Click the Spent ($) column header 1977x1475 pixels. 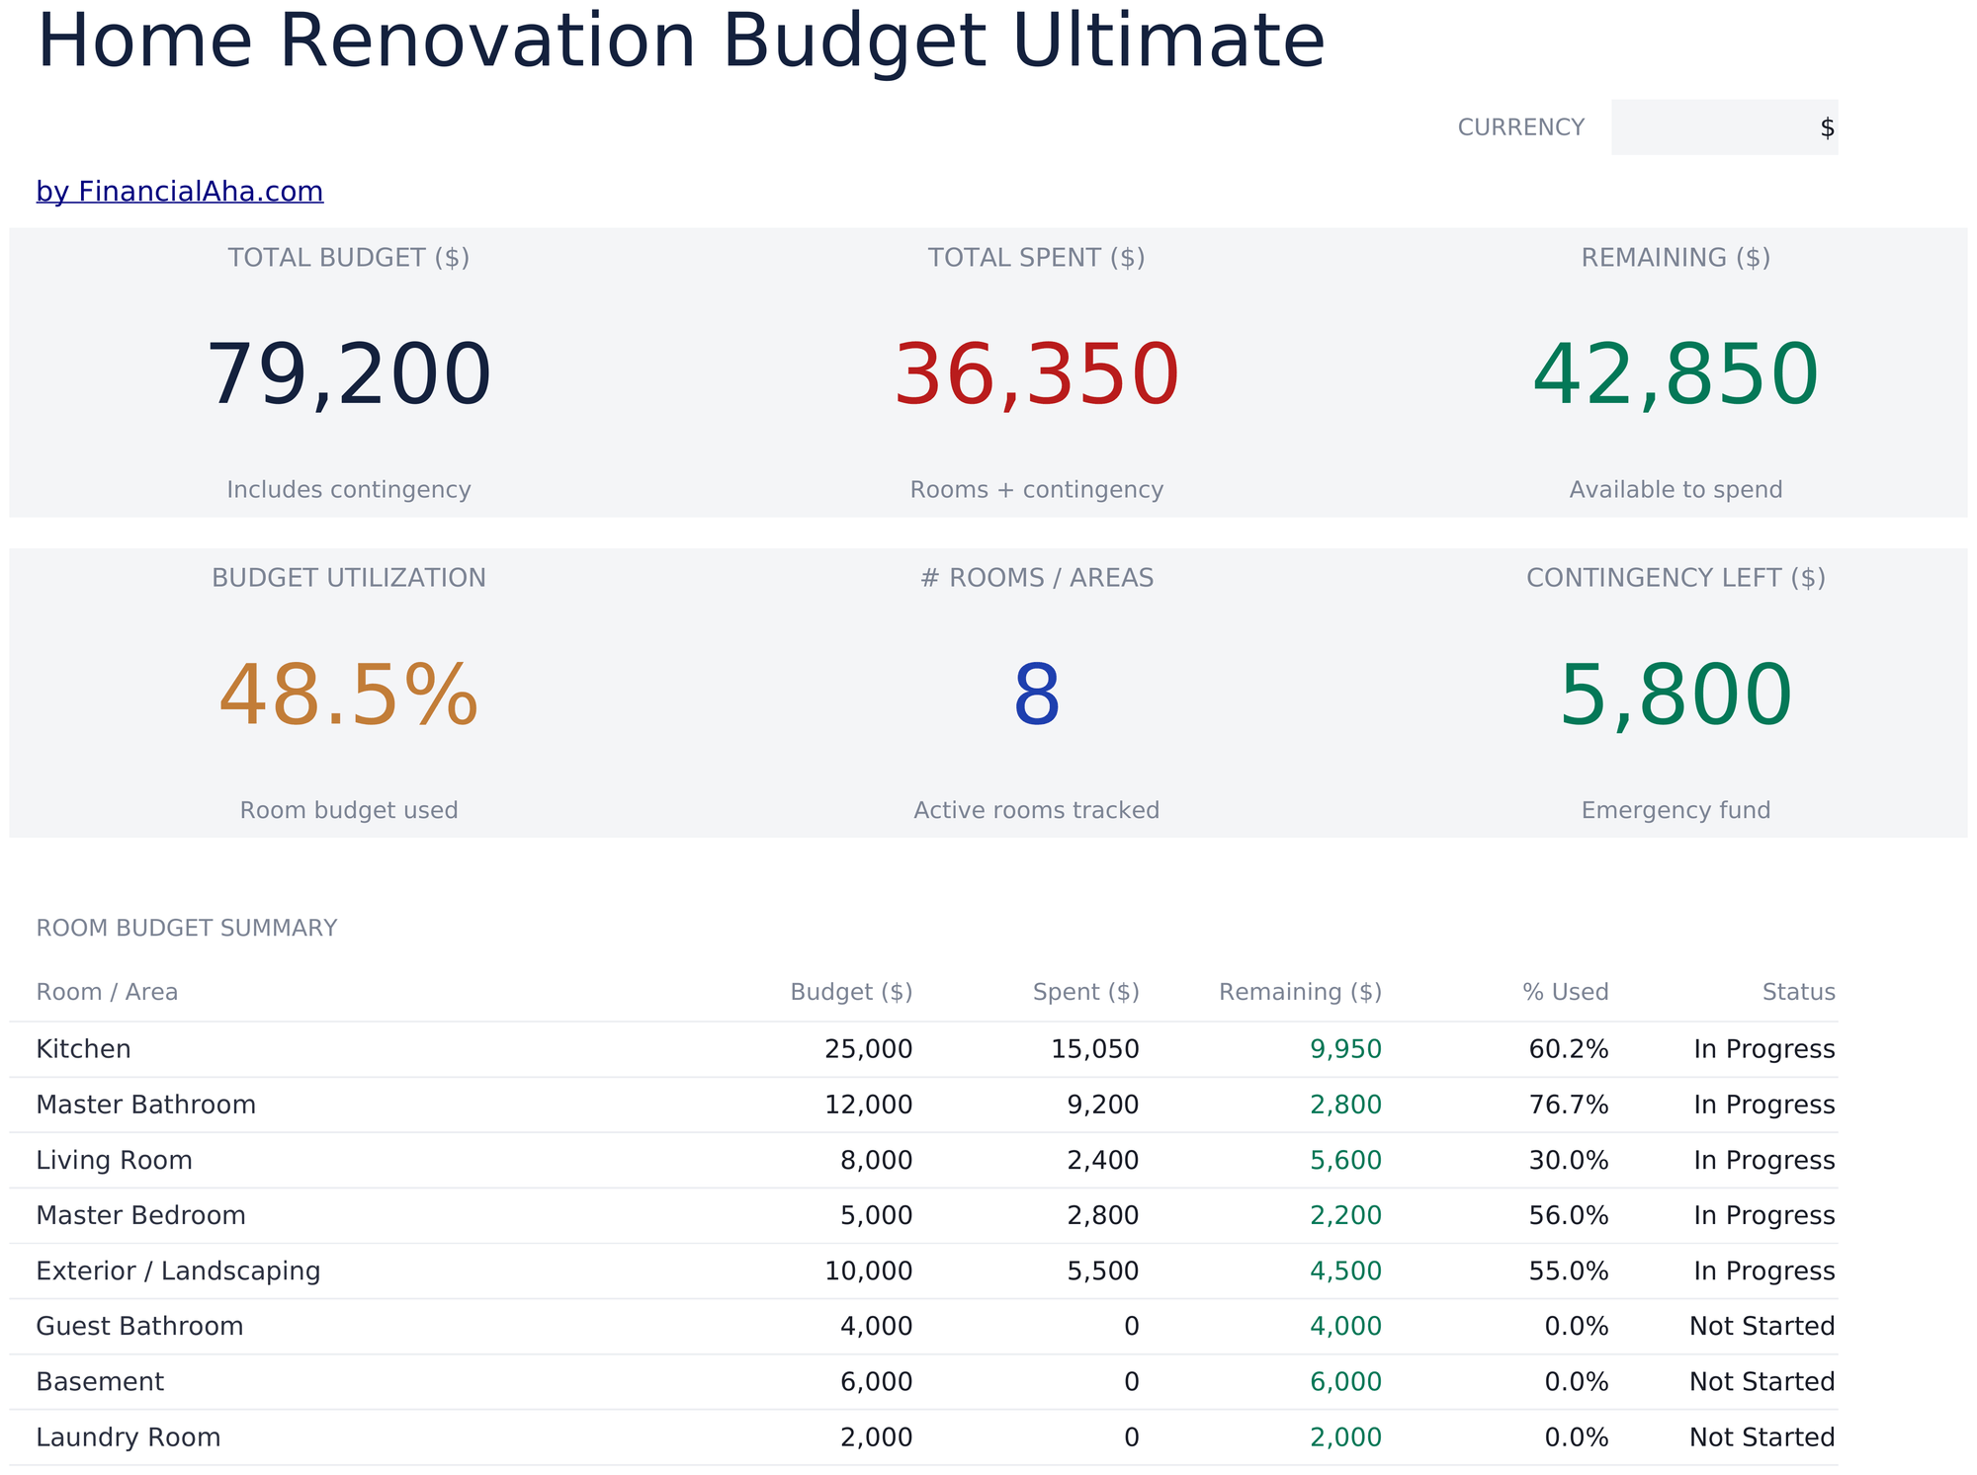click(x=1085, y=992)
